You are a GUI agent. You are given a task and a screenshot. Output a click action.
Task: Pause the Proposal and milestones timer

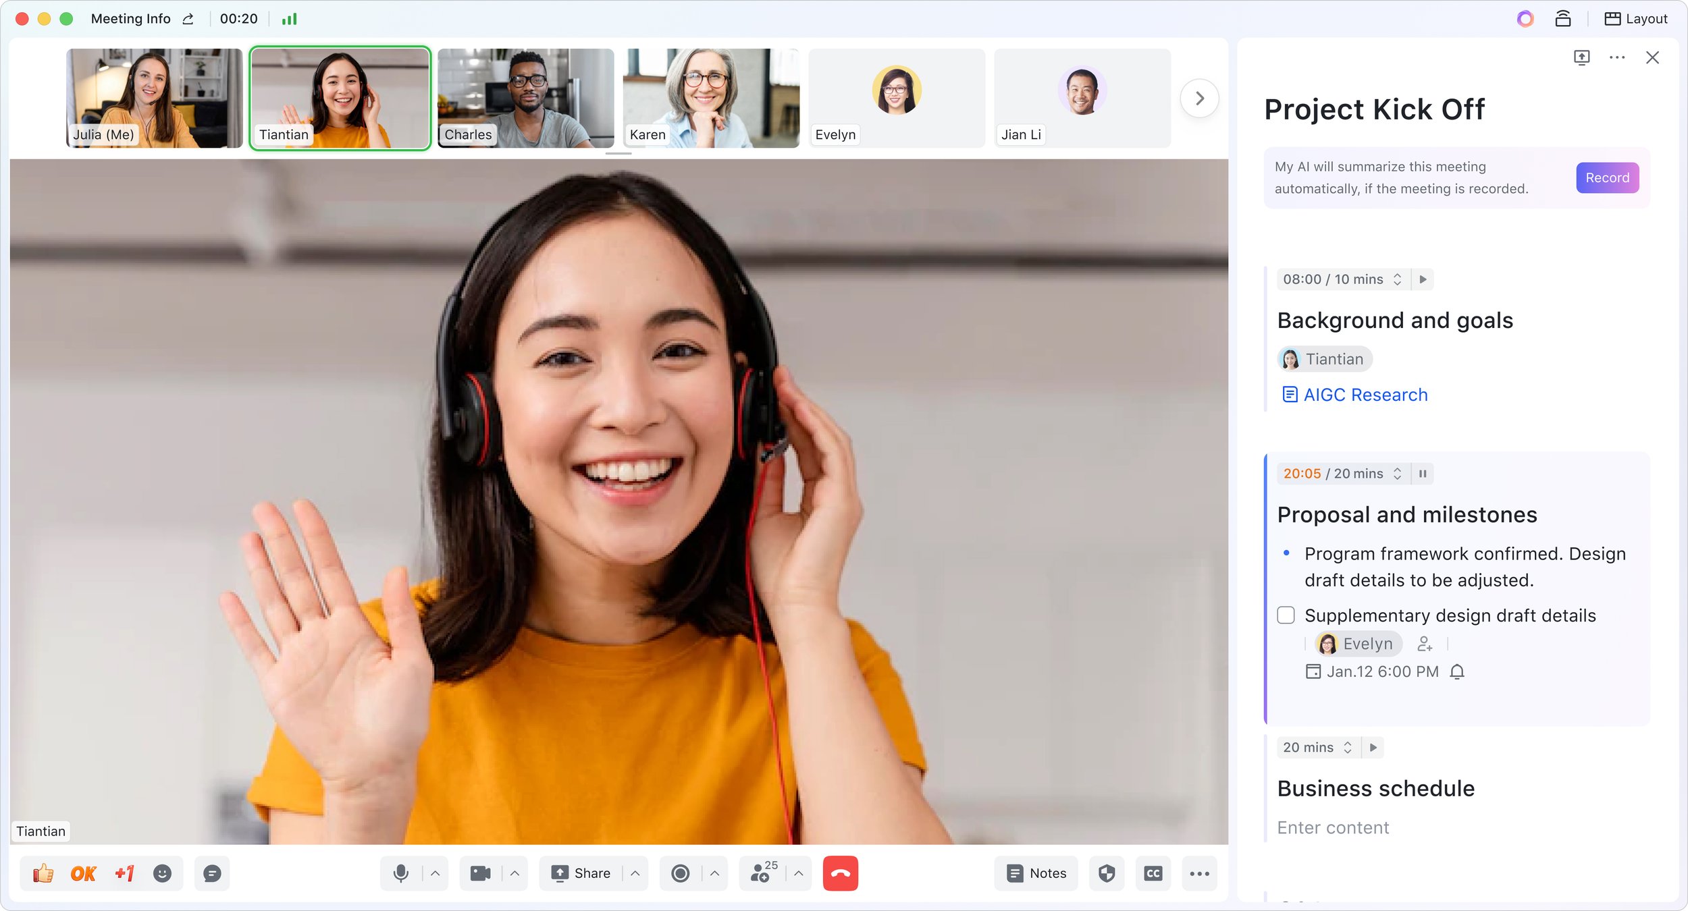pos(1423,474)
